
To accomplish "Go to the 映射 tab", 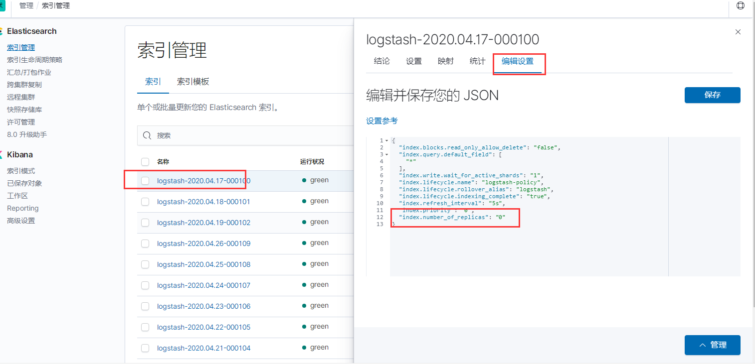I will [x=446, y=61].
